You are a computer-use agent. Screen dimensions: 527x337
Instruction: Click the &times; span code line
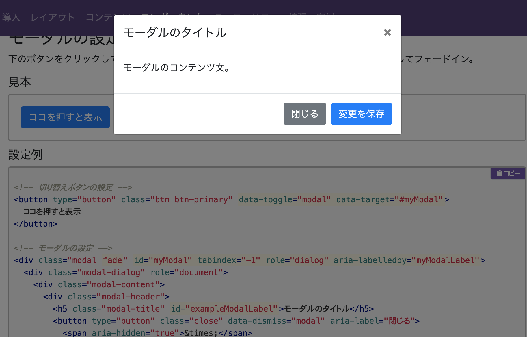(157, 333)
